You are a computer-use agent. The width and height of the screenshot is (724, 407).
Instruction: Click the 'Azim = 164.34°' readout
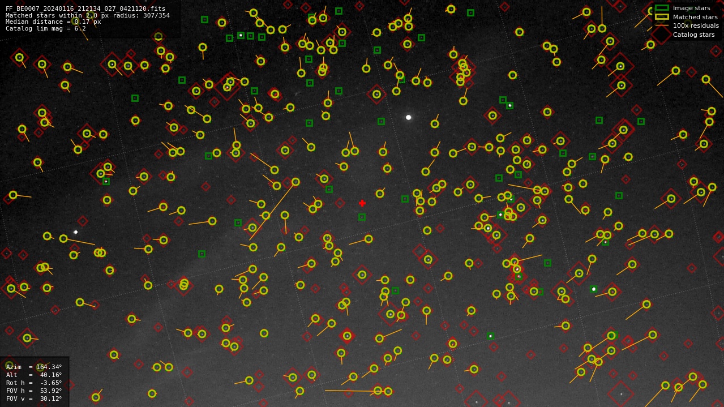pyautogui.click(x=34, y=367)
